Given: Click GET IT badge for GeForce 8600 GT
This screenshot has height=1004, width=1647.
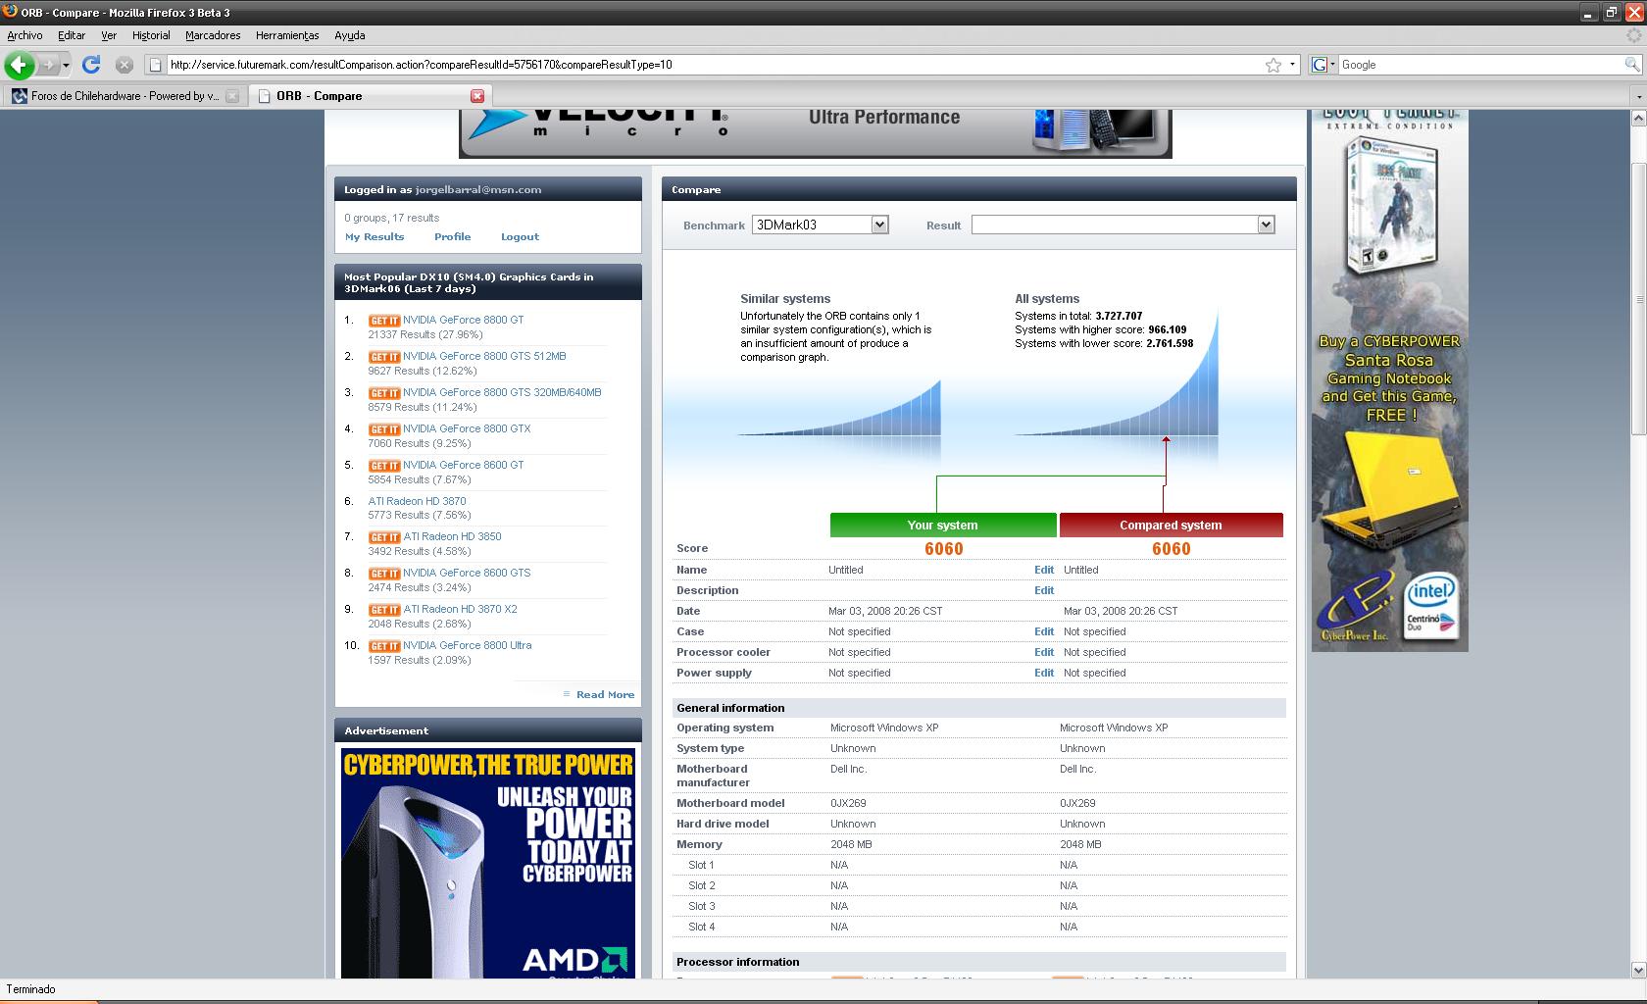Looking at the screenshot, I should [x=384, y=466].
